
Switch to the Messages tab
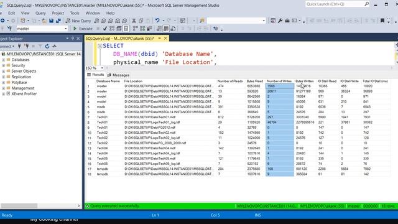[118, 75]
